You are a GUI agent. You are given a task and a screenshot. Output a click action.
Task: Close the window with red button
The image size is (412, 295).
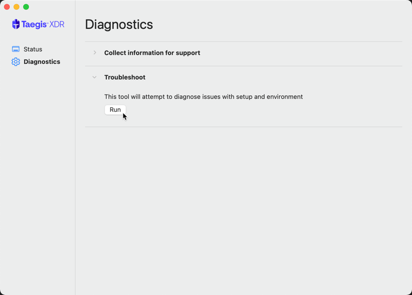pos(7,7)
